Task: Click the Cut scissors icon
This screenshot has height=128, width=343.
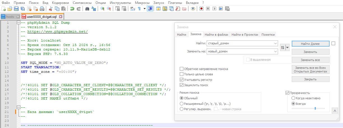Action: tap(50, 9)
